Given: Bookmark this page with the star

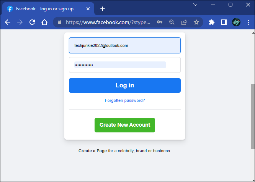Looking at the screenshot, I should (196, 22).
